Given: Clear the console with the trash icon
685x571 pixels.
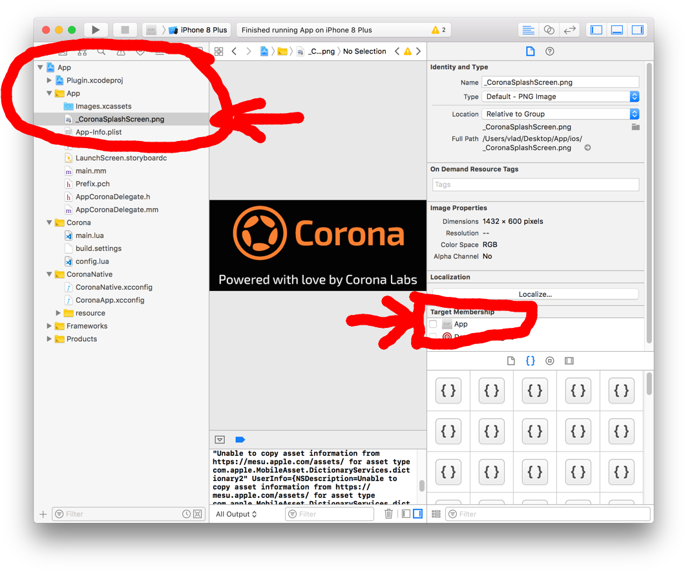Looking at the screenshot, I should tap(388, 513).
